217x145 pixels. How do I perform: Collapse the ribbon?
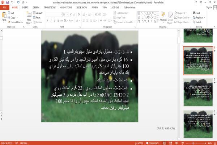[214, 26]
